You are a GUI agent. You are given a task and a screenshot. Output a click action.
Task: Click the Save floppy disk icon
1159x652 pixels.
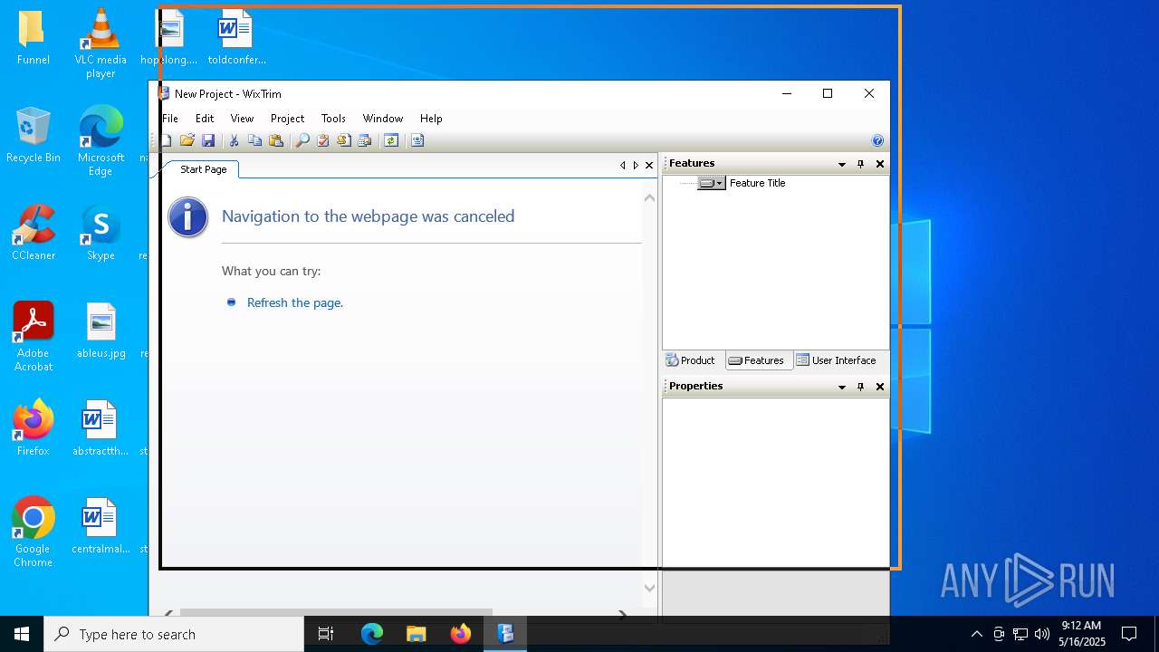coord(208,140)
